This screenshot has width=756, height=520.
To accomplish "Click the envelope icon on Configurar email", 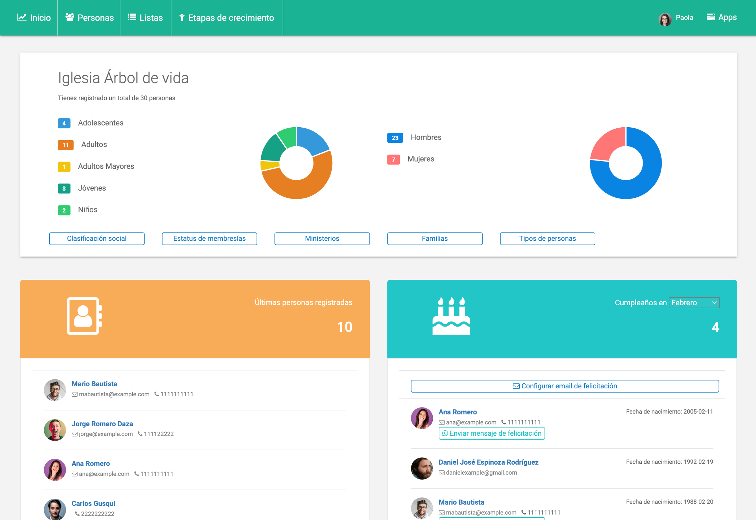I will coord(516,386).
